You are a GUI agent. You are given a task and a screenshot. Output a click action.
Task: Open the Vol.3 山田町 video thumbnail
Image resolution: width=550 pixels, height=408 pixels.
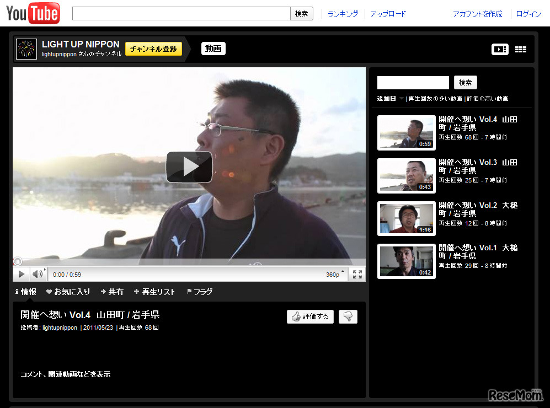406,176
